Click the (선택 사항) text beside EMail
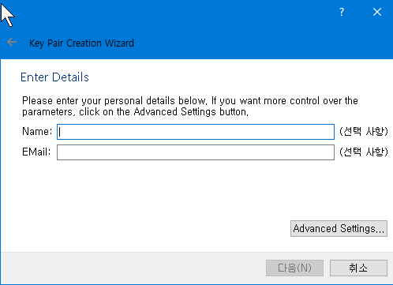Viewport: 393px width, 285px height. click(x=364, y=152)
